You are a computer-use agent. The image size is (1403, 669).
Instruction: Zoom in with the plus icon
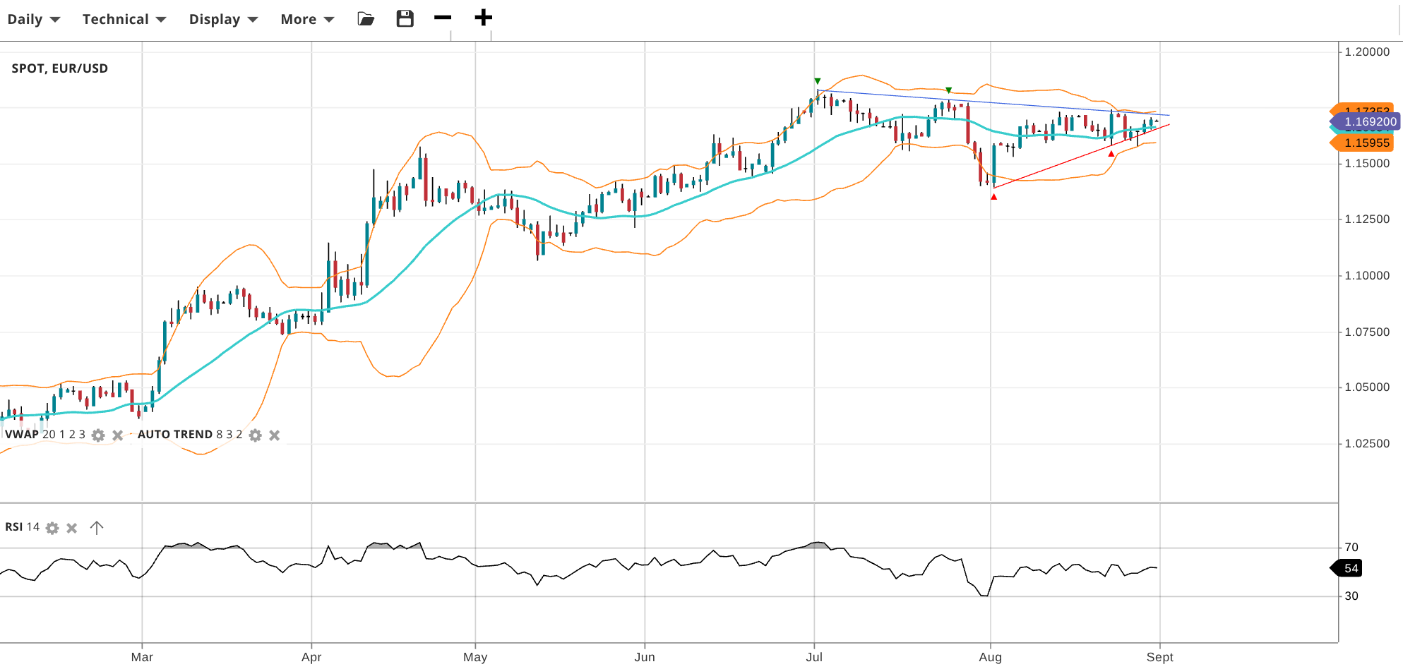[x=483, y=18]
